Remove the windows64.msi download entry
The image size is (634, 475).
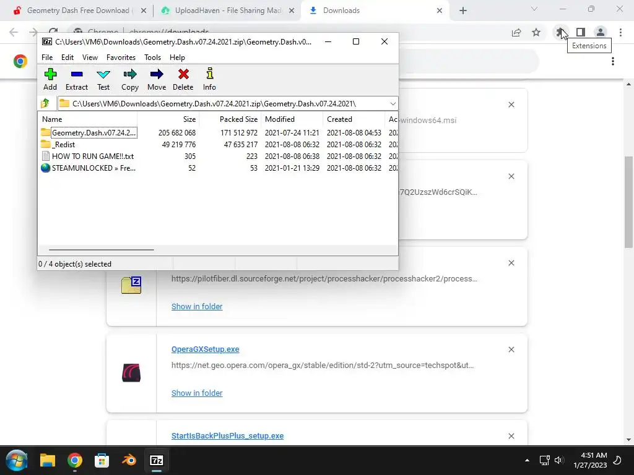tap(511, 105)
